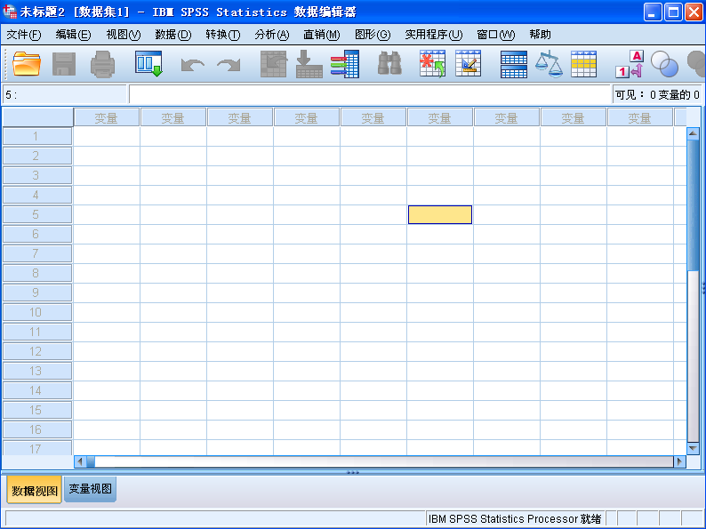Select row header 10
706x529 pixels.
pos(37,312)
